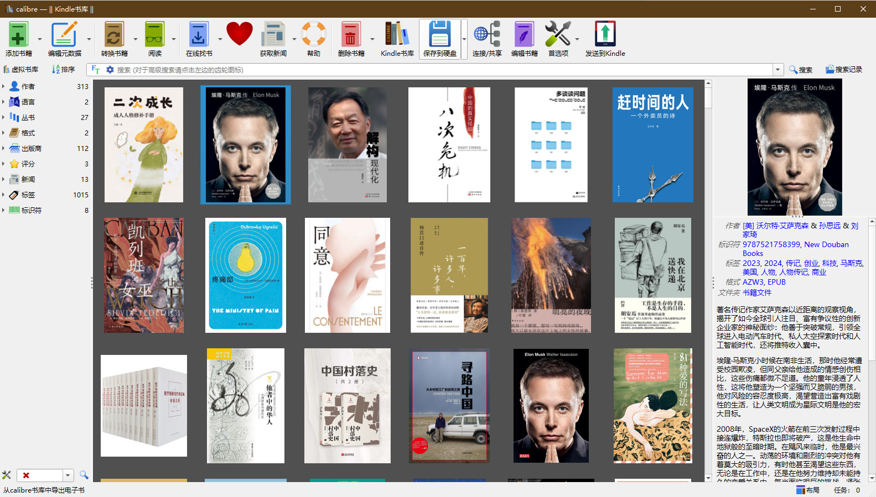Click tag browser configure tools icon
Screen dimensions: 876x497
[7, 475]
